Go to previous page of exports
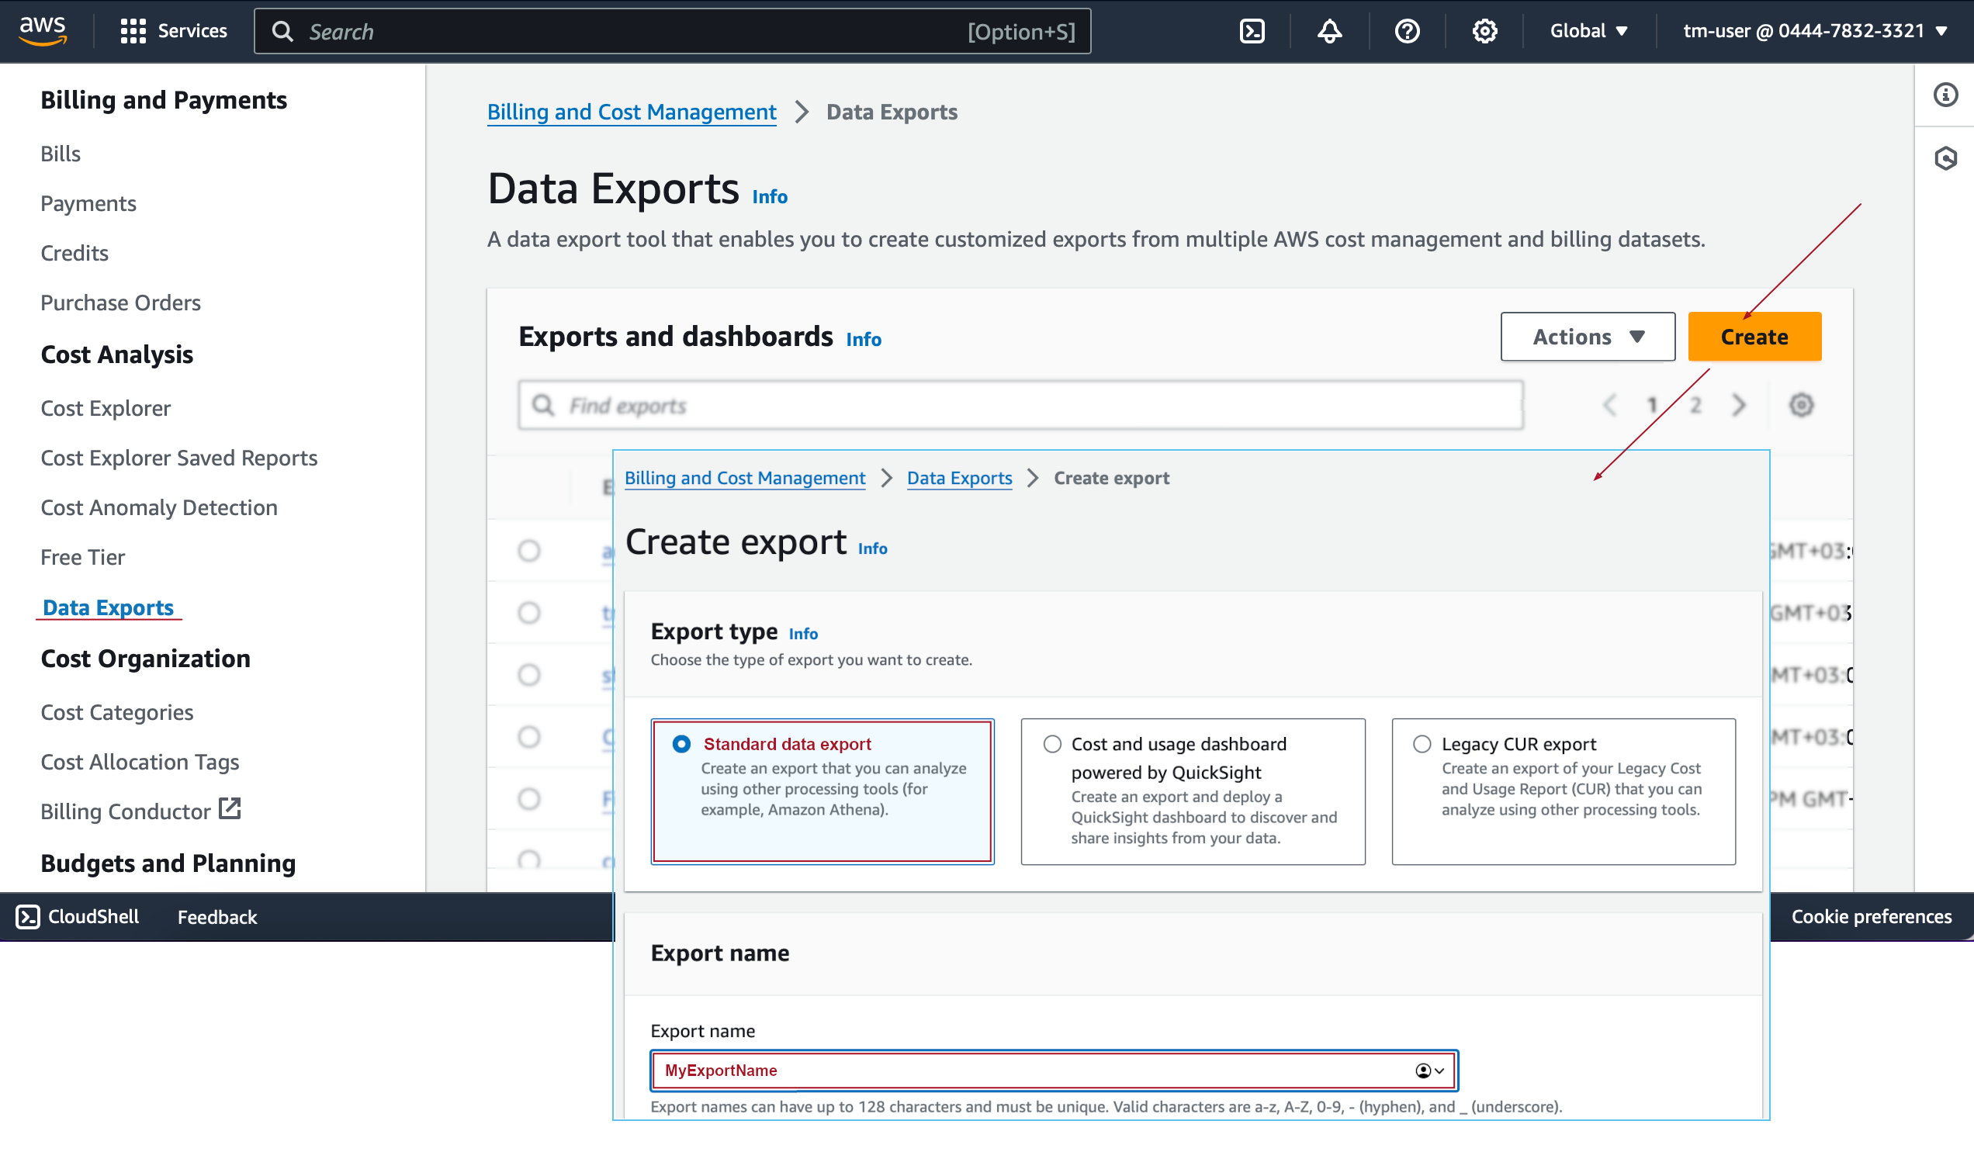This screenshot has width=1974, height=1152. click(x=1609, y=405)
